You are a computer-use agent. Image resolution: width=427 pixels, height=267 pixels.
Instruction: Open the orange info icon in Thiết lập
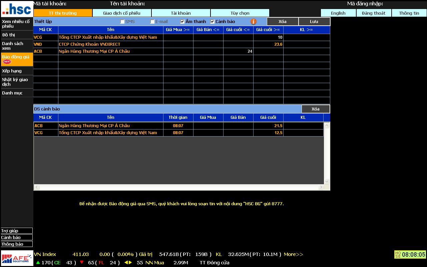point(254,21)
